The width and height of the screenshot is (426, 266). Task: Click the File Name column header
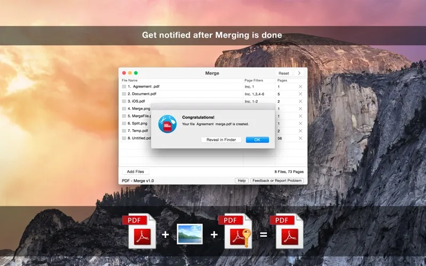pos(129,80)
